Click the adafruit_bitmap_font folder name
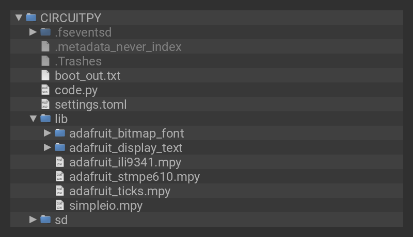413x237 pixels. 126,133
